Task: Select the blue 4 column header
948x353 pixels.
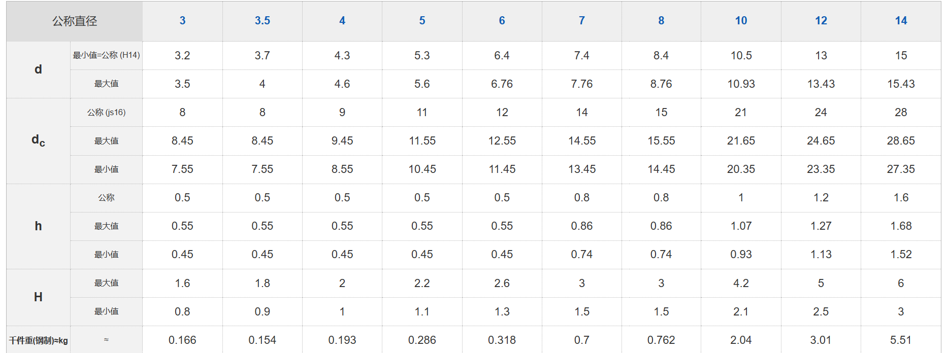Action: tap(342, 21)
